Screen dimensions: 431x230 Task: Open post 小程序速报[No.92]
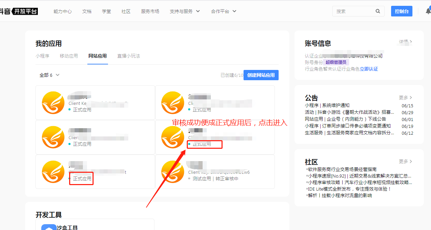pos(359,176)
